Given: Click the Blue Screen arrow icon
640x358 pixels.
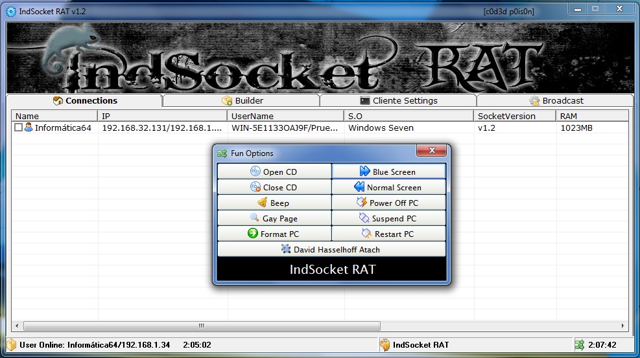Looking at the screenshot, I should click(364, 172).
